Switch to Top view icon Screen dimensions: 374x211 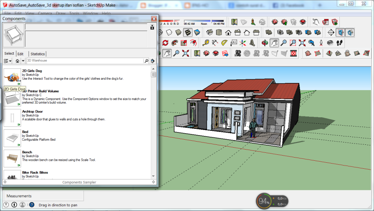[219, 32]
